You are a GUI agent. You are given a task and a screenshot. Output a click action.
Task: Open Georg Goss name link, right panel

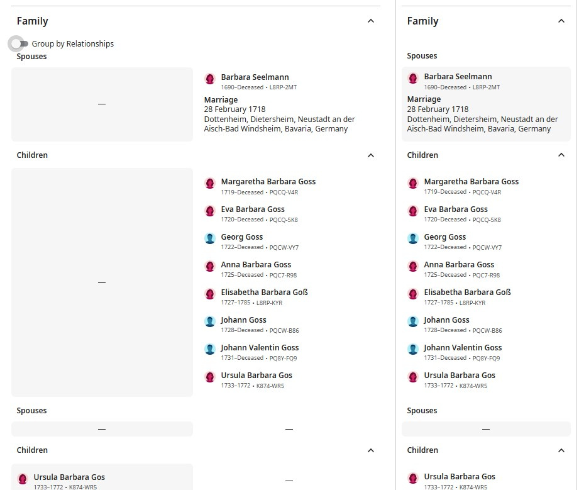point(445,237)
